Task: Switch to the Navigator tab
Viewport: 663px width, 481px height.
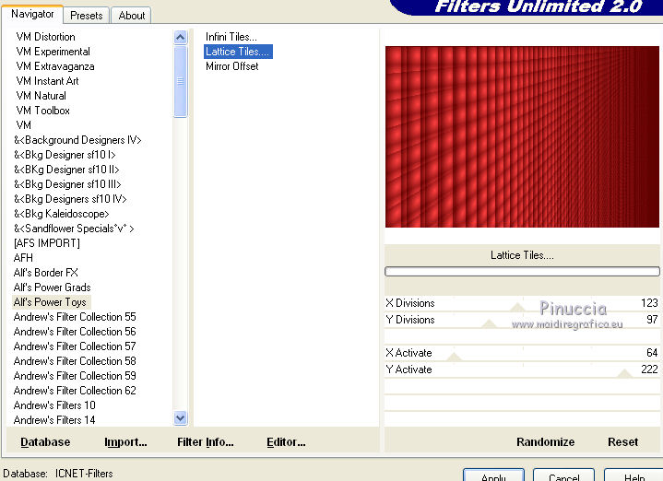Action: (32, 14)
